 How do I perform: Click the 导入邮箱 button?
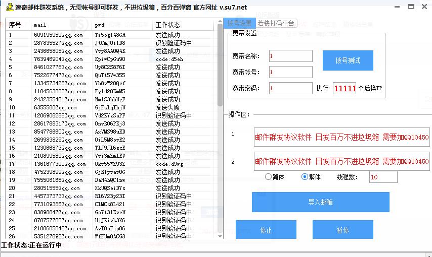click(320, 202)
